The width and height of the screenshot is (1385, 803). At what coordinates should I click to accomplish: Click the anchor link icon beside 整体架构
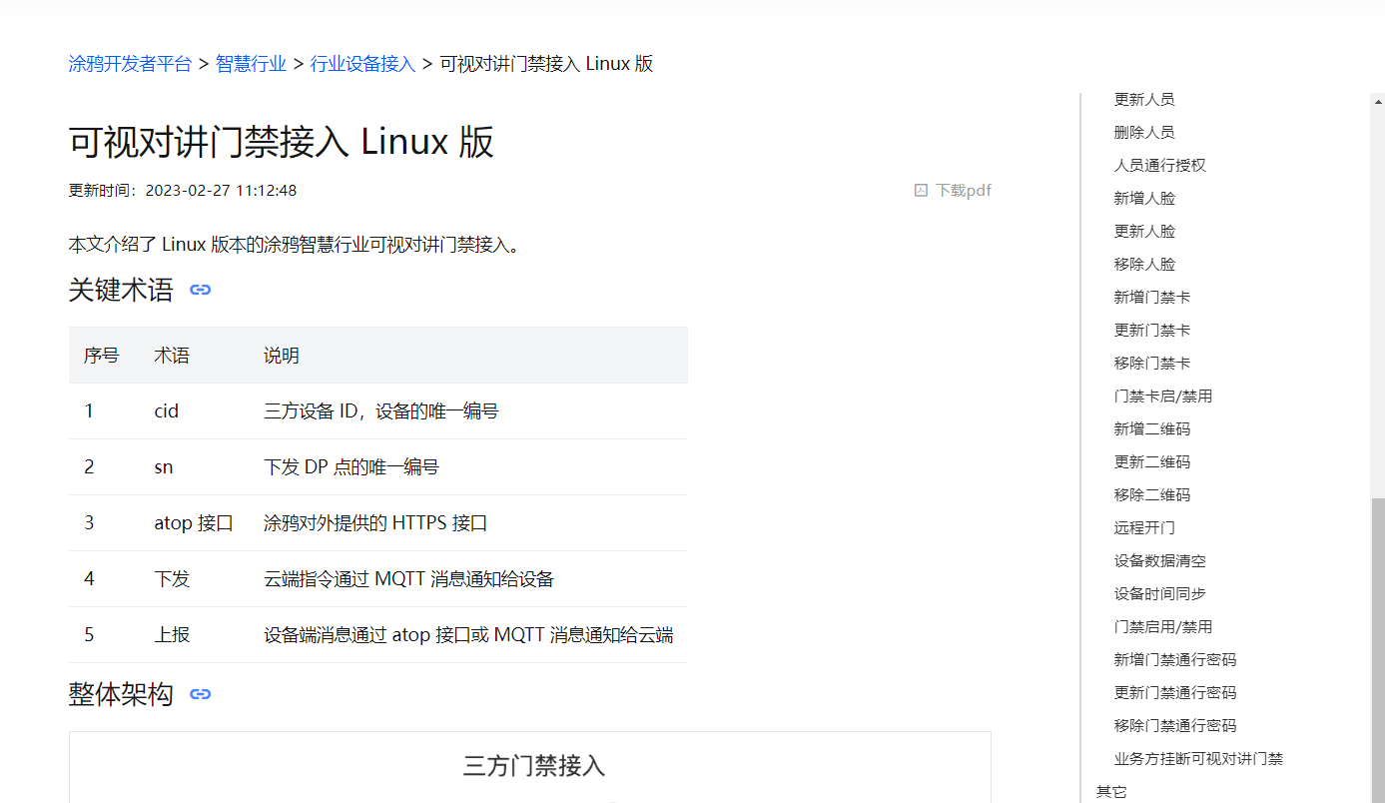pos(201,694)
